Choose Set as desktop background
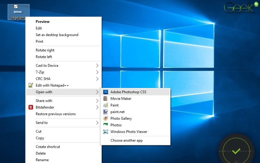The width and height of the screenshot is (260, 163). tap(57, 35)
